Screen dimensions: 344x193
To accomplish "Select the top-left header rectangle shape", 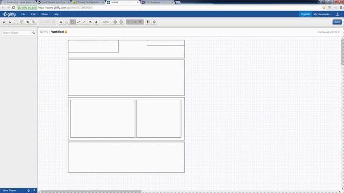I will click(x=93, y=46).
